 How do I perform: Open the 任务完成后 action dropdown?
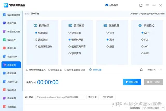(x=154, y=108)
